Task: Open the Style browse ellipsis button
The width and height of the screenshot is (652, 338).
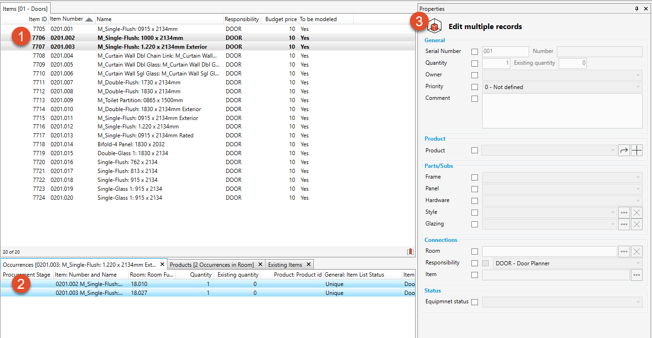Action: [624, 212]
